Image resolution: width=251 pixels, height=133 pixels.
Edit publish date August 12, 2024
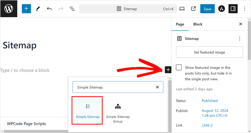coord(215,113)
